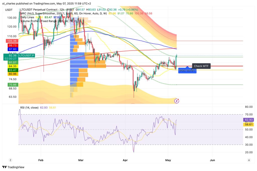Image resolution: width=257 pixels, height=171 pixels.
Task: Click the LTCUSDT.P countdown price tag
Action: point(27,55)
